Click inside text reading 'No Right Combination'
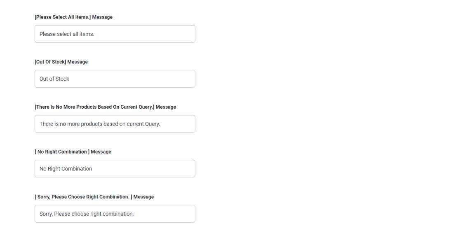 [66, 169]
